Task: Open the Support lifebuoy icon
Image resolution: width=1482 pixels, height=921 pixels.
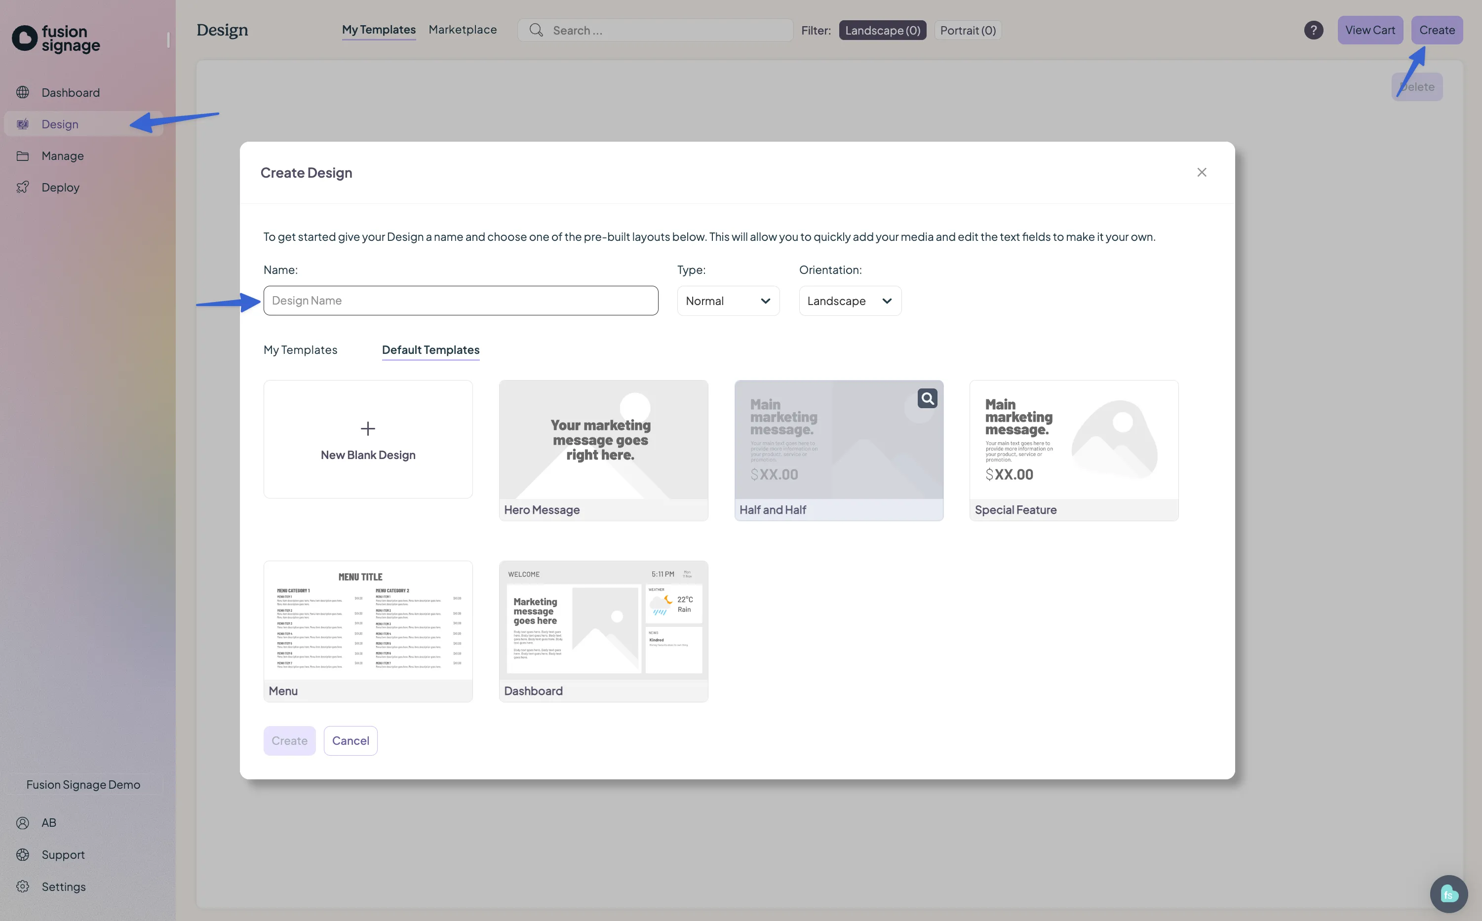Action: click(x=23, y=854)
